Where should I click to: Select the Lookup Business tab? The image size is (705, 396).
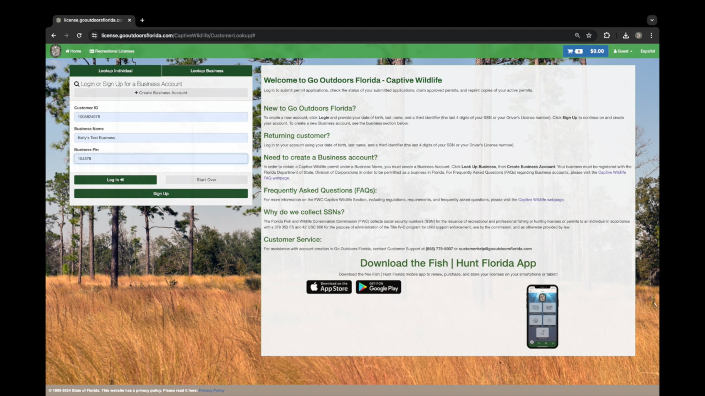click(x=207, y=71)
